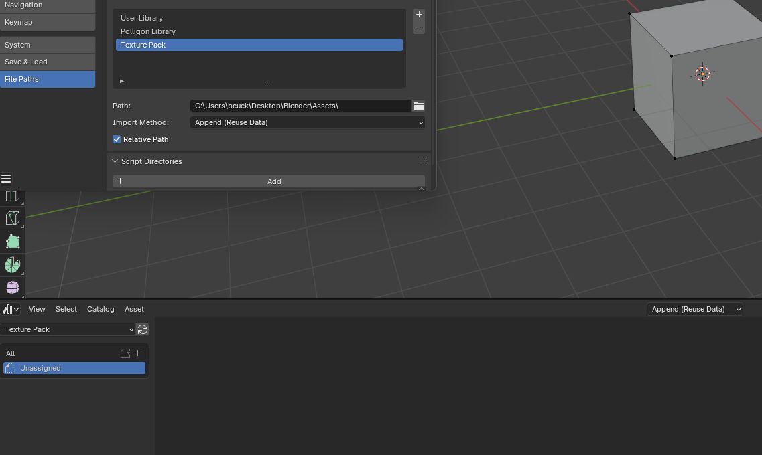The image size is (762, 455).
Task: Select the Unassigned catalog row
Action: tap(74, 368)
